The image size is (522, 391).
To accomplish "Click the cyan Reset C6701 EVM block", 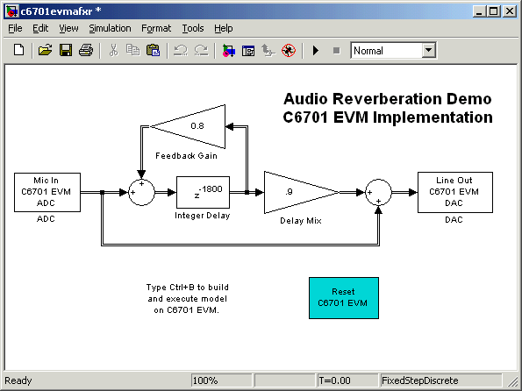I will click(x=344, y=298).
